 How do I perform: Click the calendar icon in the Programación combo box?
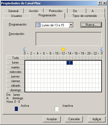click(x=38, y=25)
